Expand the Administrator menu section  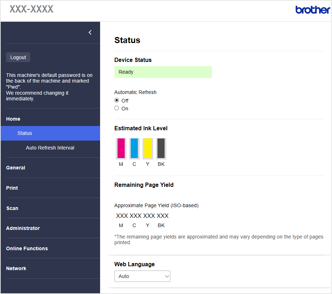click(x=23, y=228)
